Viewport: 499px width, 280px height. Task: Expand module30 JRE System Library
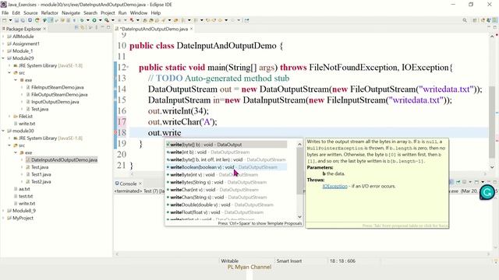tap(9, 138)
